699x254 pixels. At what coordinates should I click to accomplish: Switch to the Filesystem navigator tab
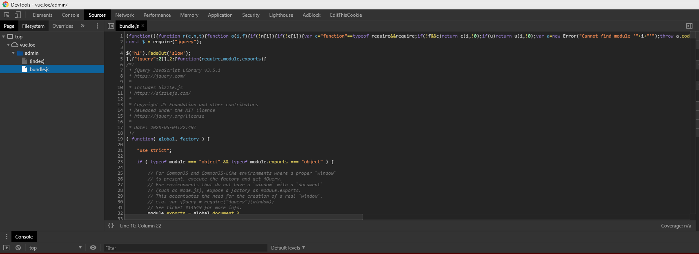tap(33, 26)
